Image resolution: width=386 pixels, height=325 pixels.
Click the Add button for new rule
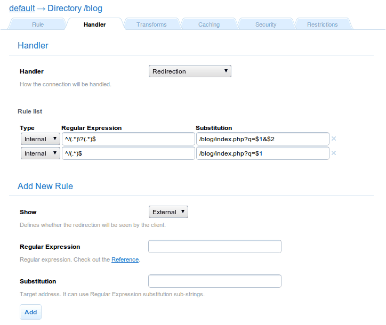[30, 312]
